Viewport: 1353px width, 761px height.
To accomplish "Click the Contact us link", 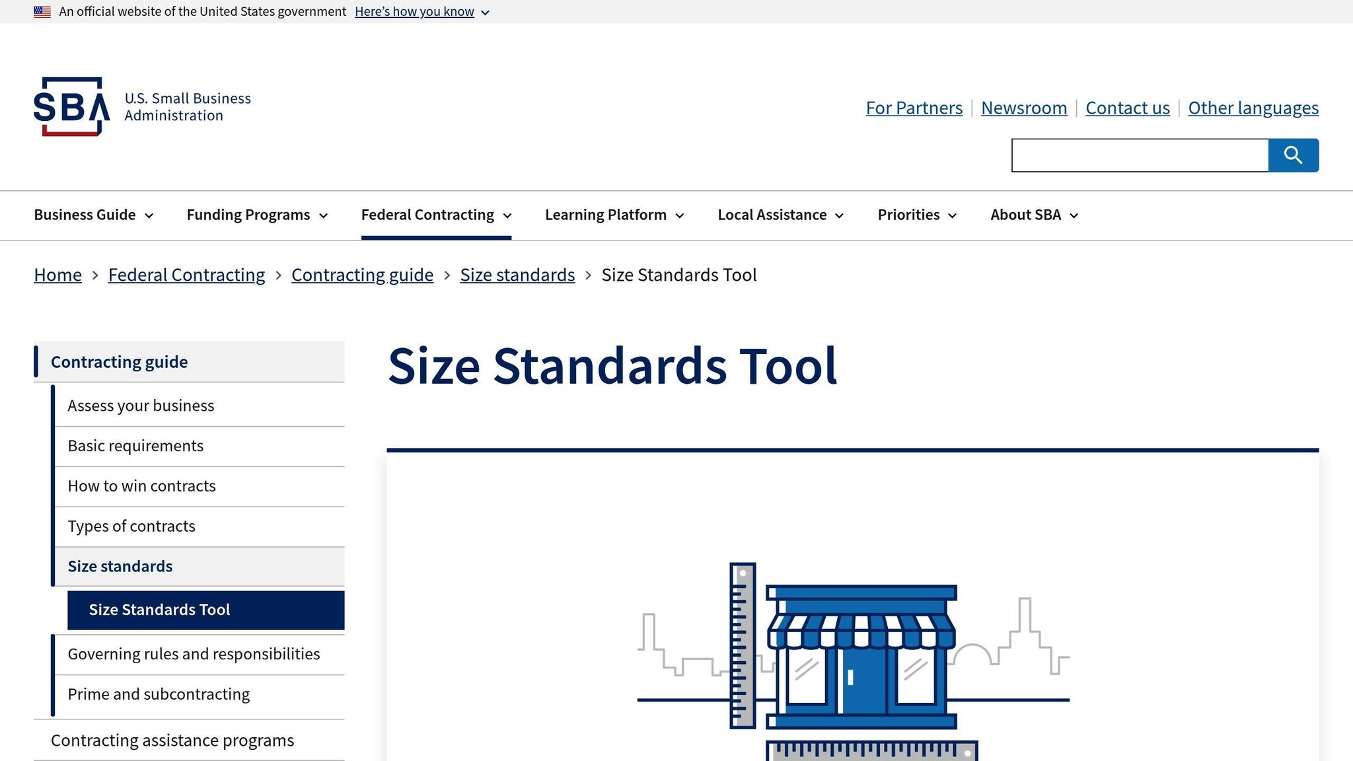I will (1127, 108).
